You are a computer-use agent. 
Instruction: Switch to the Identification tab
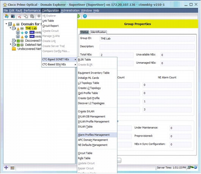(x=99, y=32)
